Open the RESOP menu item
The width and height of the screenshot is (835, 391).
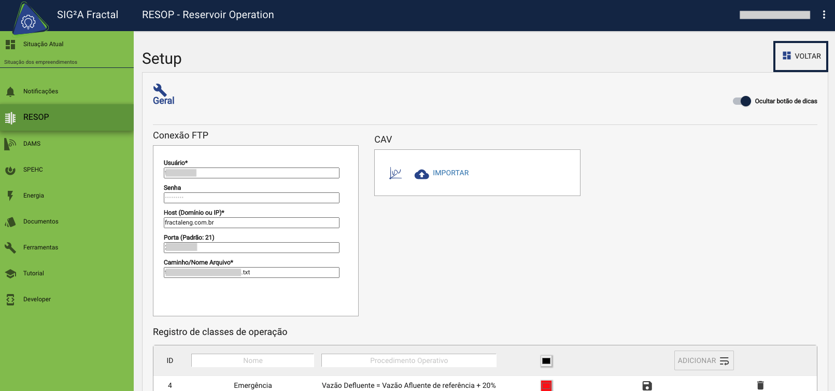point(36,117)
